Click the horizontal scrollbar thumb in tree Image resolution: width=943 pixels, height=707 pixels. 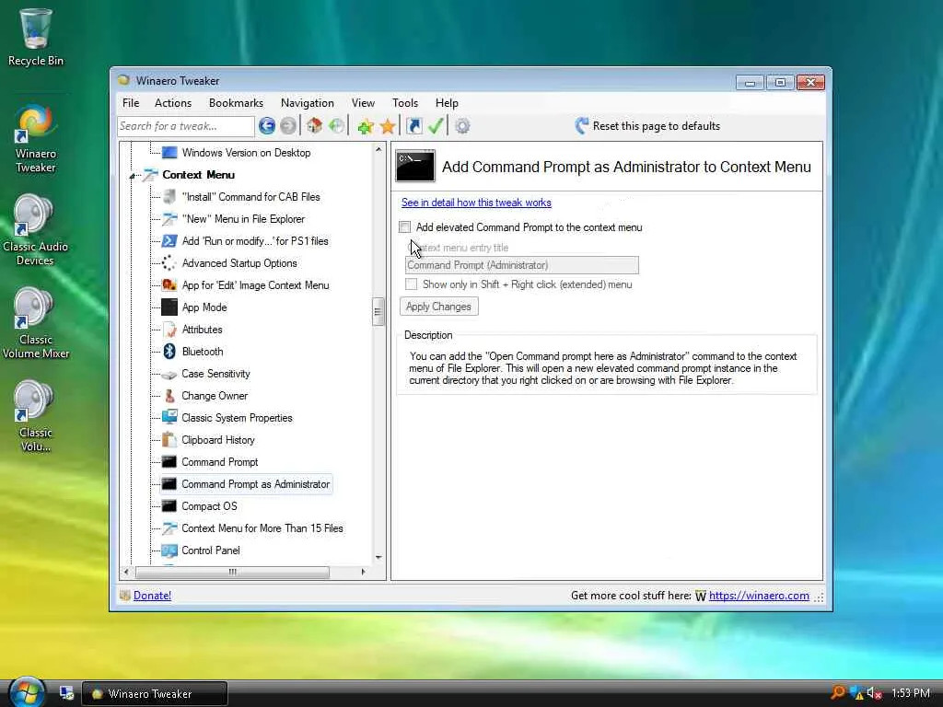click(232, 572)
